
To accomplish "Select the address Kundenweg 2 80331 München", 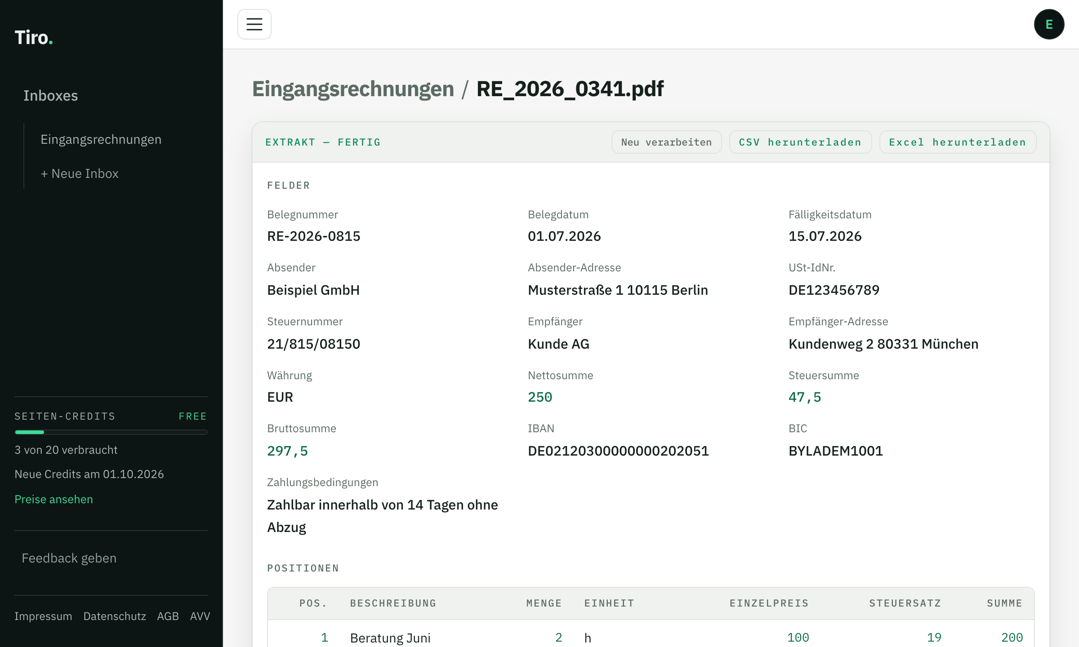I will pyautogui.click(x=883, y=344).
